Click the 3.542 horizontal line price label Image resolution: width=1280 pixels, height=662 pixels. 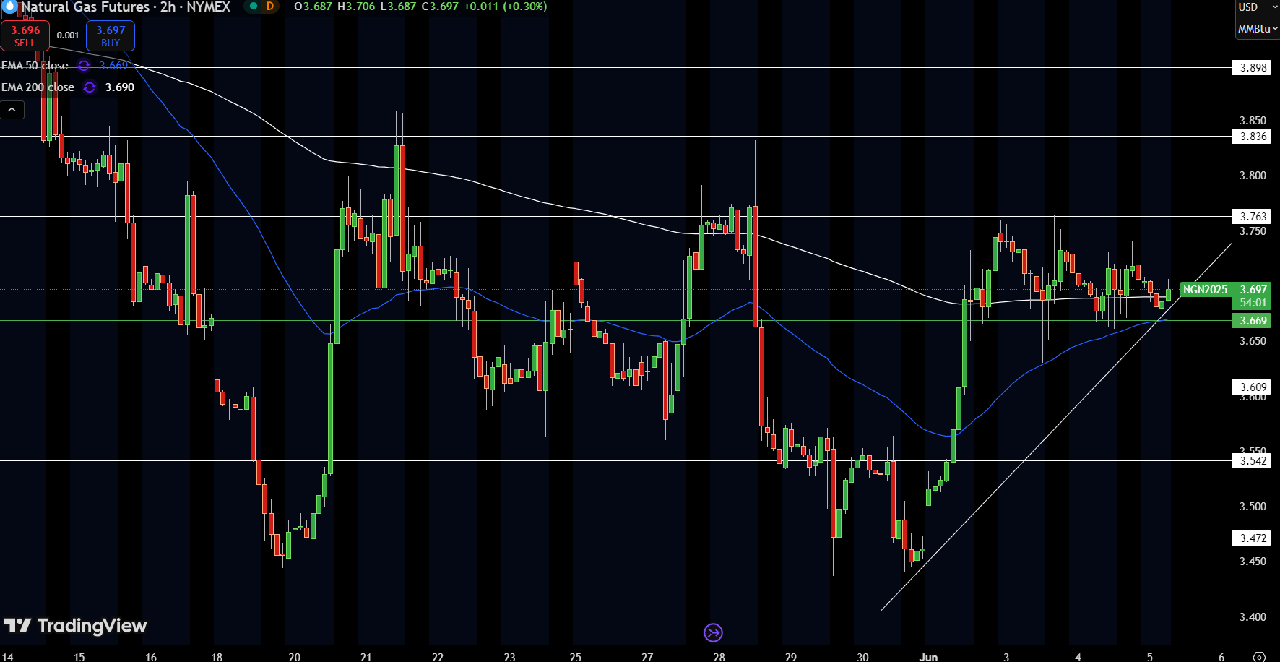(1253, 461)
